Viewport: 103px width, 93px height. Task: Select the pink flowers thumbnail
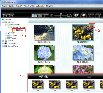pyautogui.click(x=83, y=69)
